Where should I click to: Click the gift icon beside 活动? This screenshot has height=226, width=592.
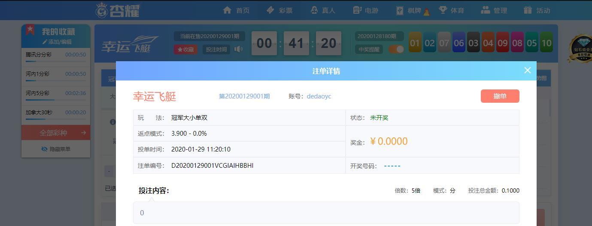[x=528, y=10]
